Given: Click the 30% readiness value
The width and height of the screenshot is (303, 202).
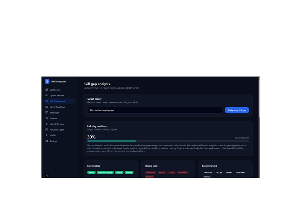Looking at the screenshot, I should coord(91,137).
